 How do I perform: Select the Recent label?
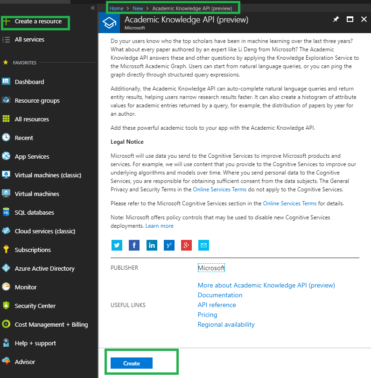point(24,138)
